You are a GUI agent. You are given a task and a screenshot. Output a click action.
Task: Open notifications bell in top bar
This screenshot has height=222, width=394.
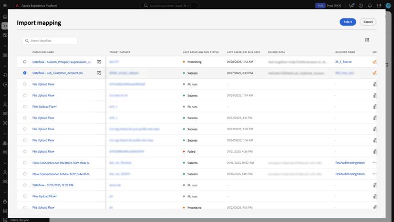click(370, 6)
